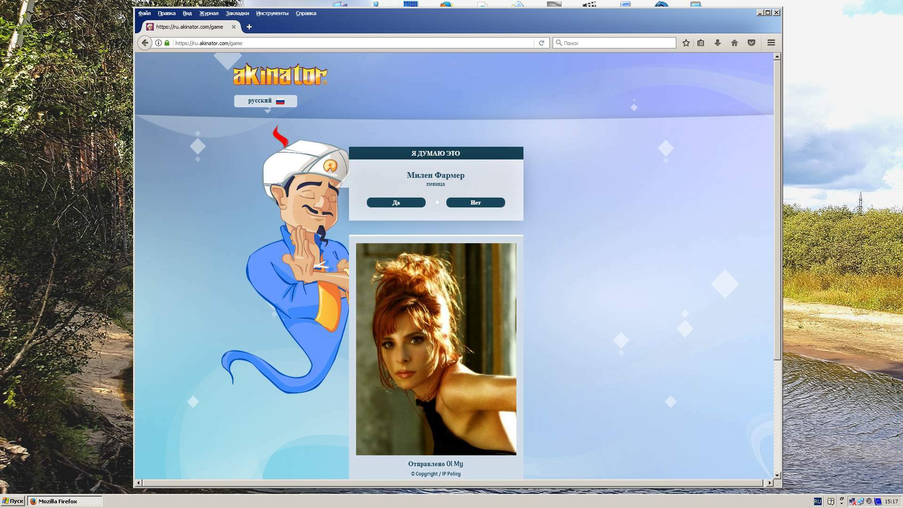This screenshot has height=508, width=903.
Task: Open the Firefox hamburger menu
Action: pos(771,43)
